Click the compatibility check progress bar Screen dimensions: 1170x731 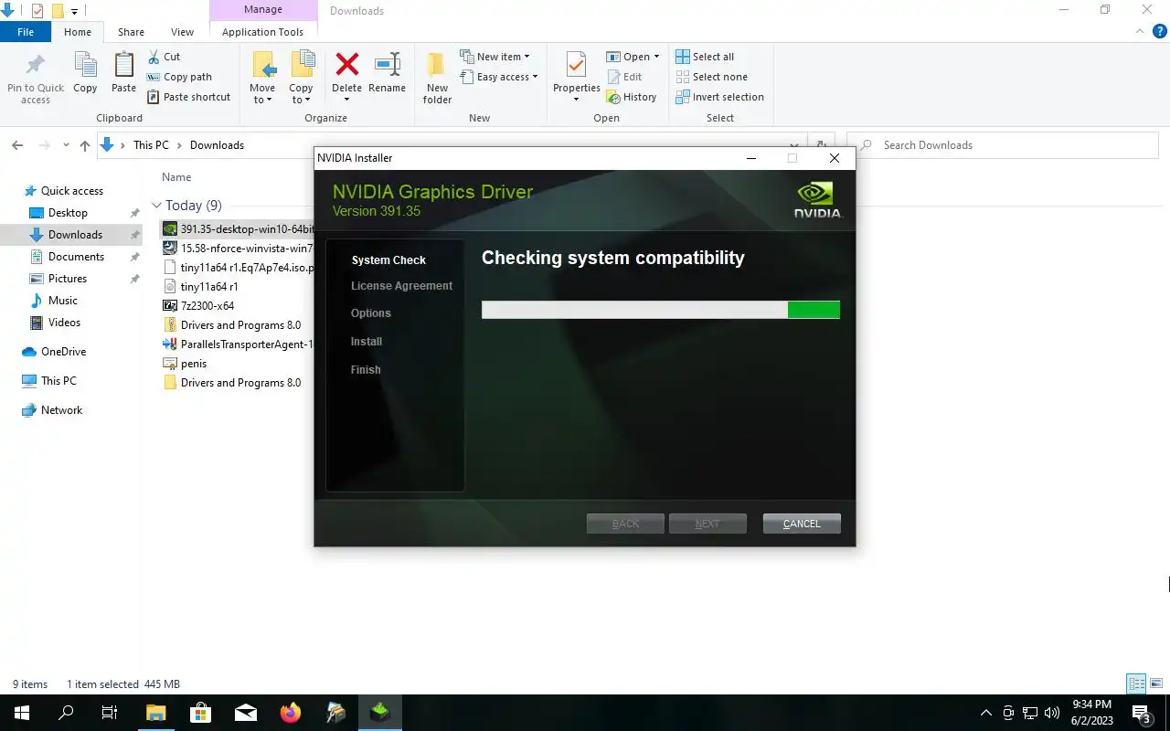point(660,310)
